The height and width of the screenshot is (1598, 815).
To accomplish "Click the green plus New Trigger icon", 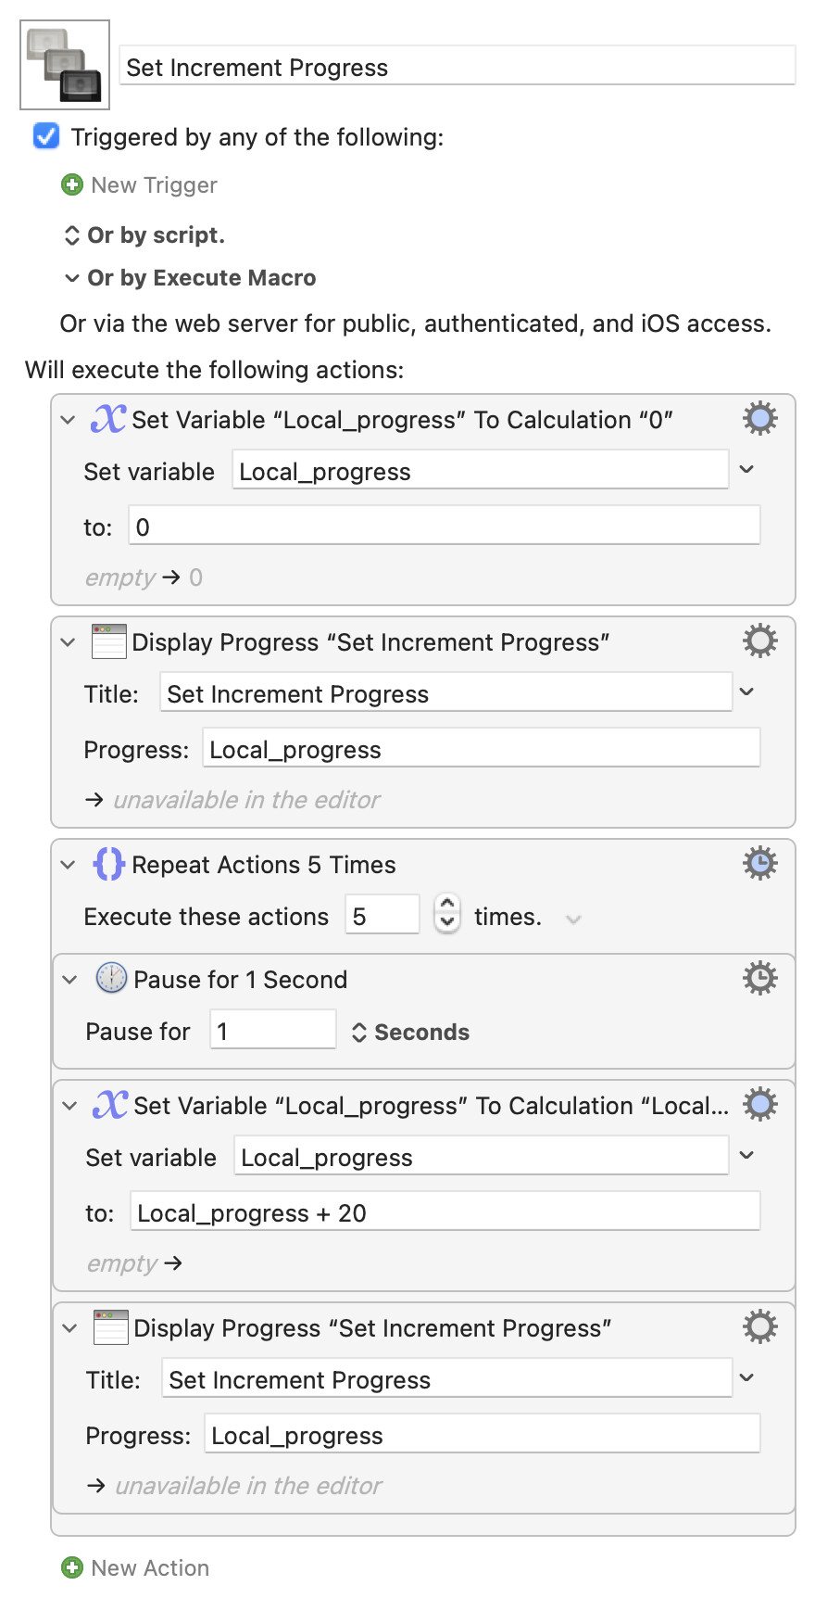I will [71, 184].
